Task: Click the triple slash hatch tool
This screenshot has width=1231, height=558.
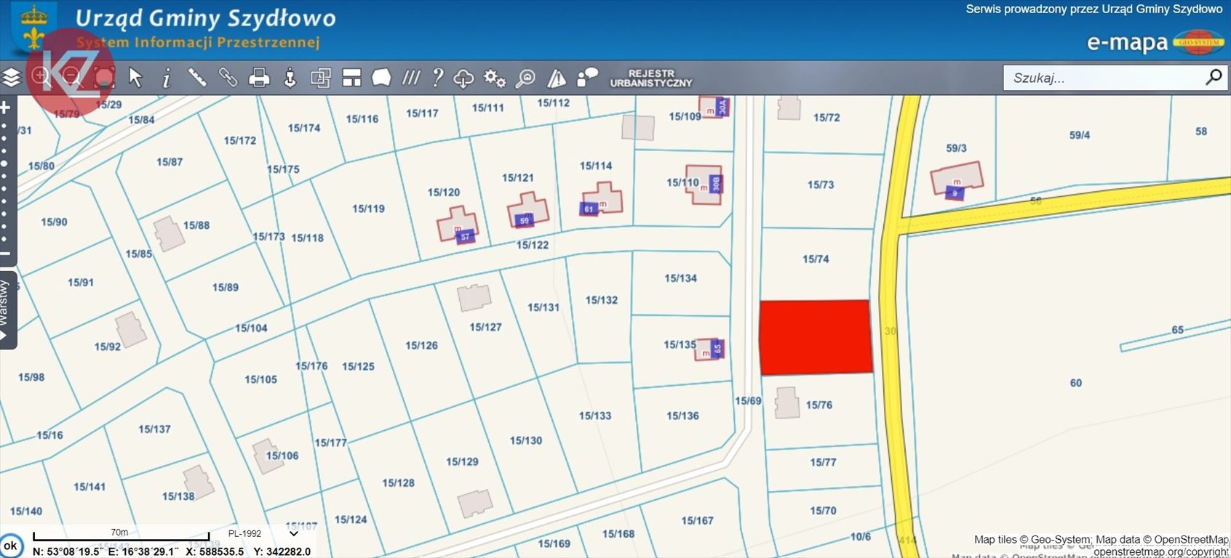Action: [411, 77]
